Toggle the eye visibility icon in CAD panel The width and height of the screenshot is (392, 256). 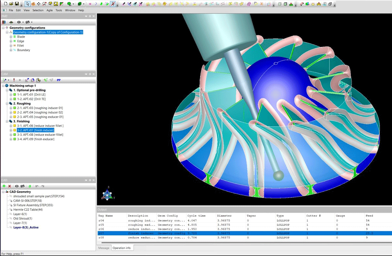[x=17, y=186]
